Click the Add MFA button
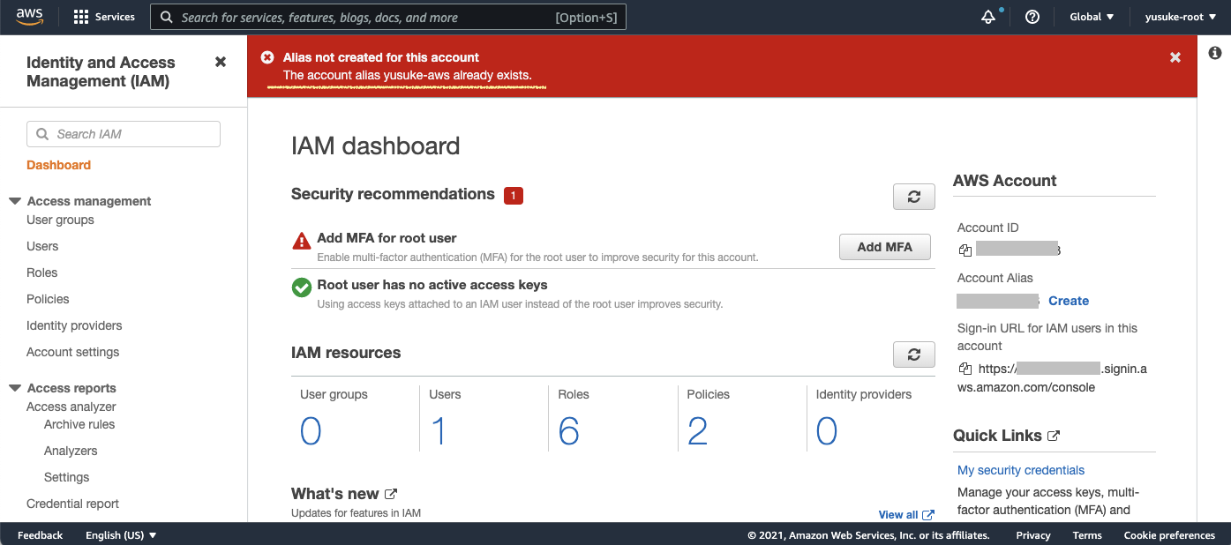Screen dimensions: 1231x545 [885, 247]
